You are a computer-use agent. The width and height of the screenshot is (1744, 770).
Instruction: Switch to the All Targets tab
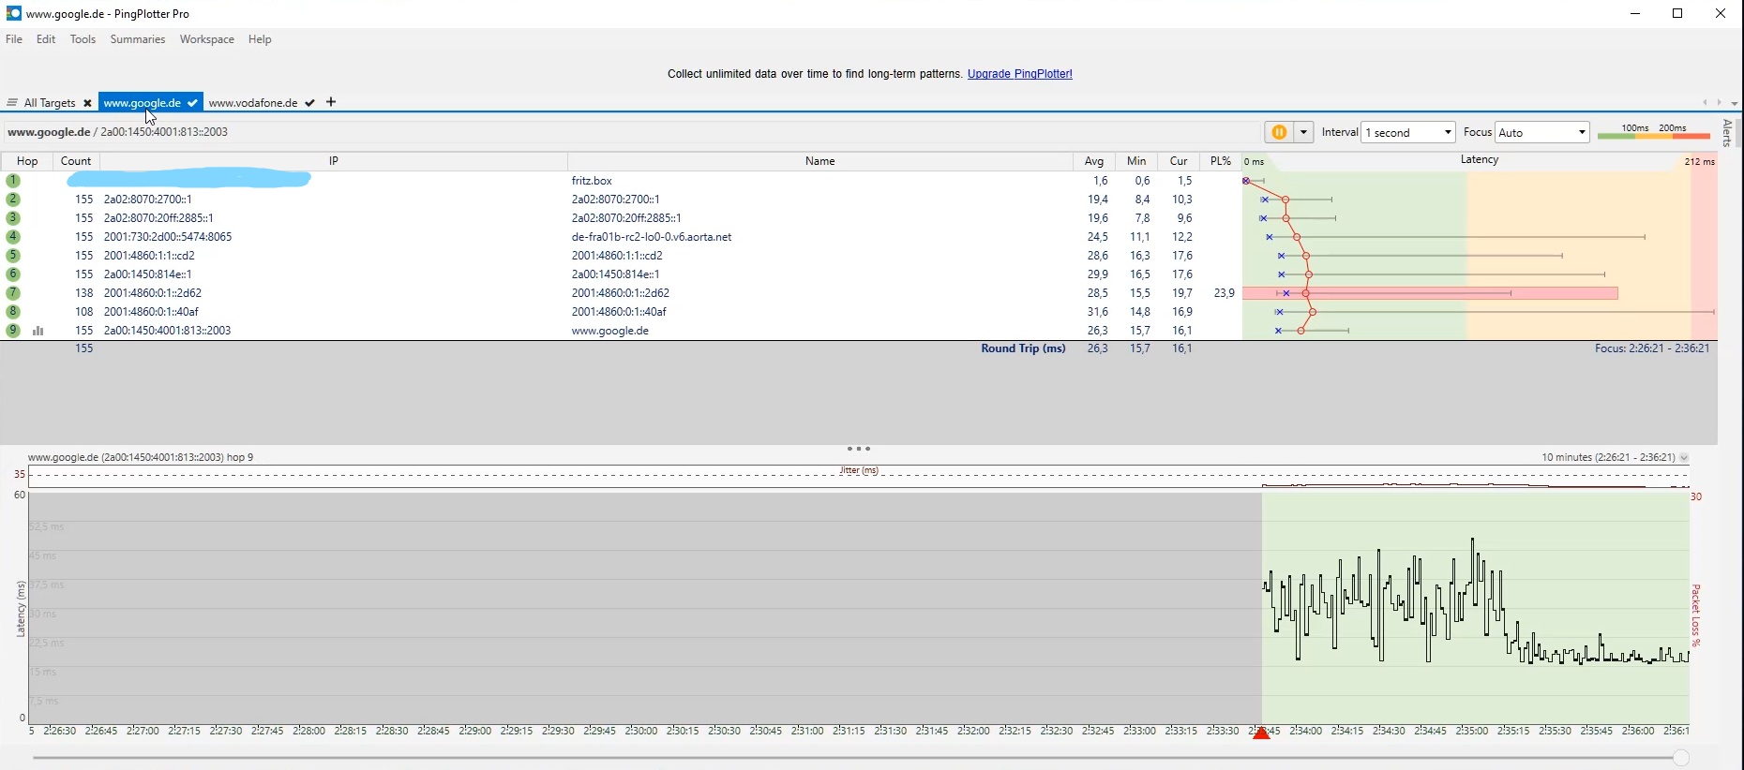[x=50, y=103]
